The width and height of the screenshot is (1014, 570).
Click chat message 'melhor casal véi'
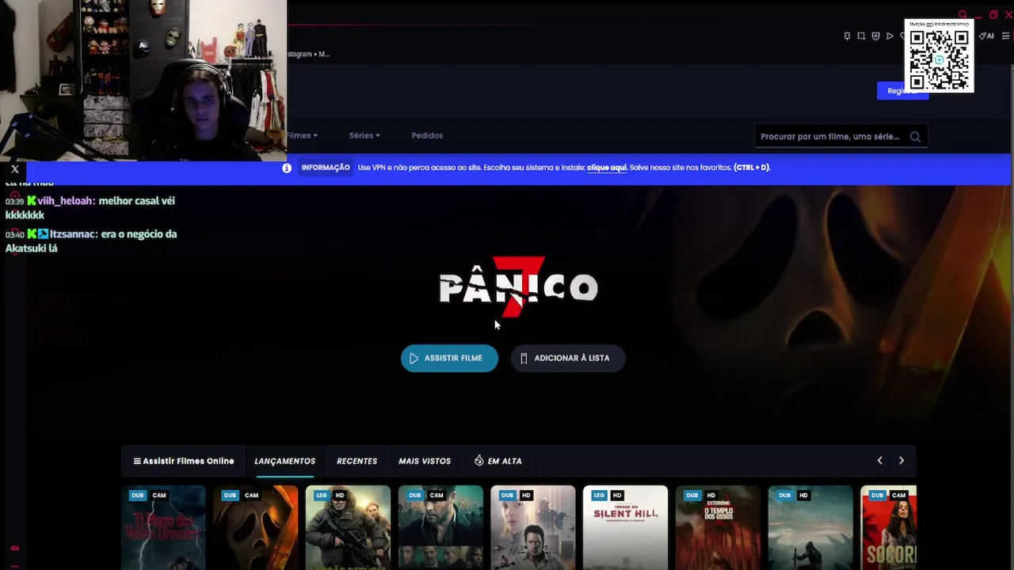click(x=137, y=201)
